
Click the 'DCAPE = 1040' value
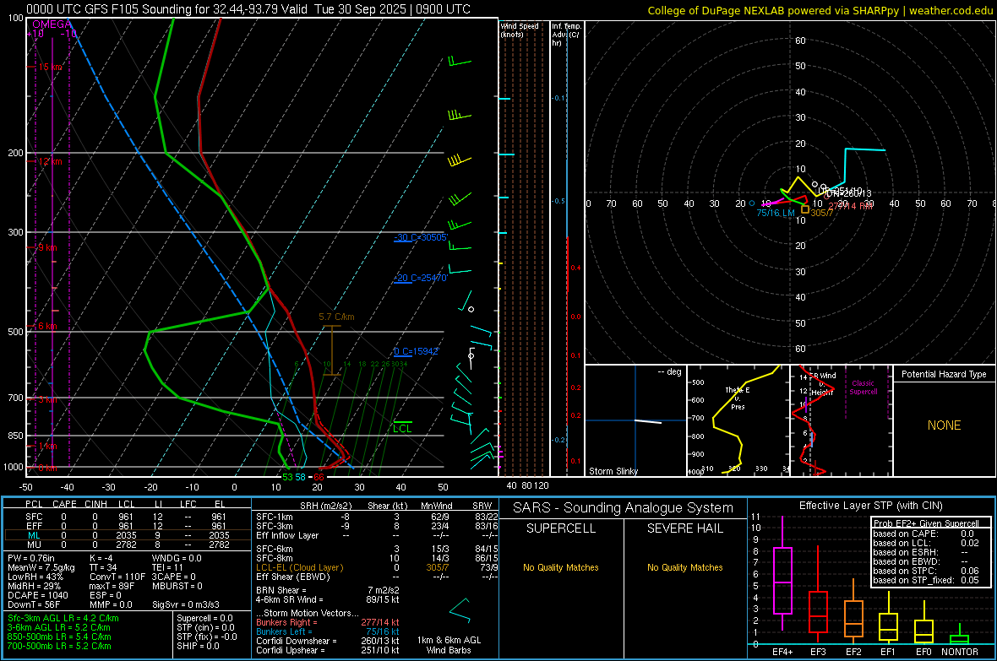37,595
